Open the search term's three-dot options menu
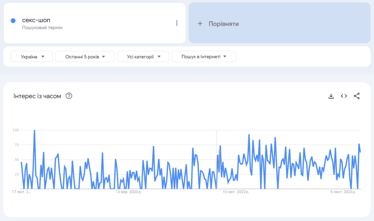 177,23
